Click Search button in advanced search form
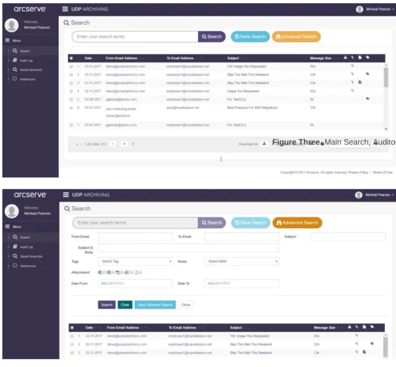 point(106,305)
